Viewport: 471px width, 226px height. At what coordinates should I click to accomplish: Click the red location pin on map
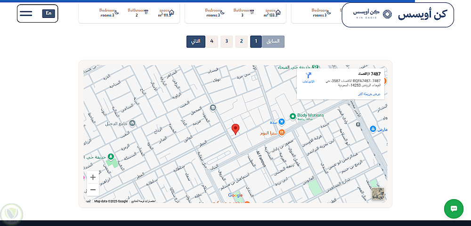tap(235, 129)
